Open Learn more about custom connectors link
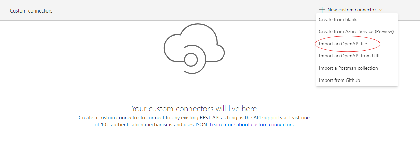 (x=252, y=125)
